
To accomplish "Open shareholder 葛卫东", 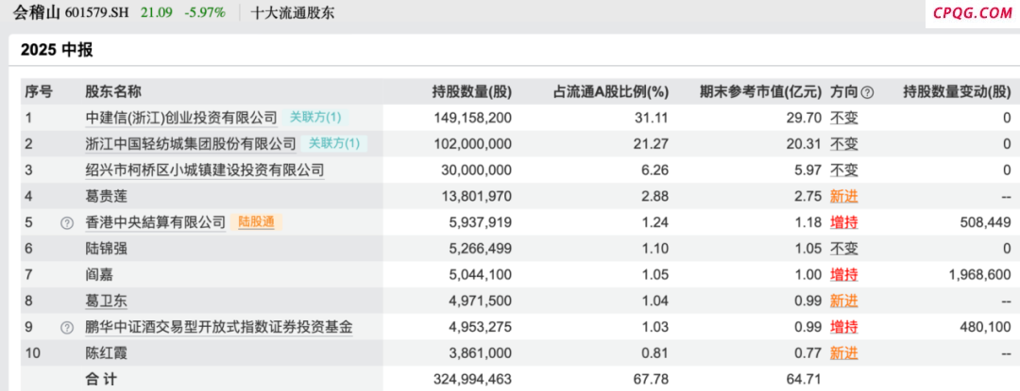I will [x=106, y=301].
